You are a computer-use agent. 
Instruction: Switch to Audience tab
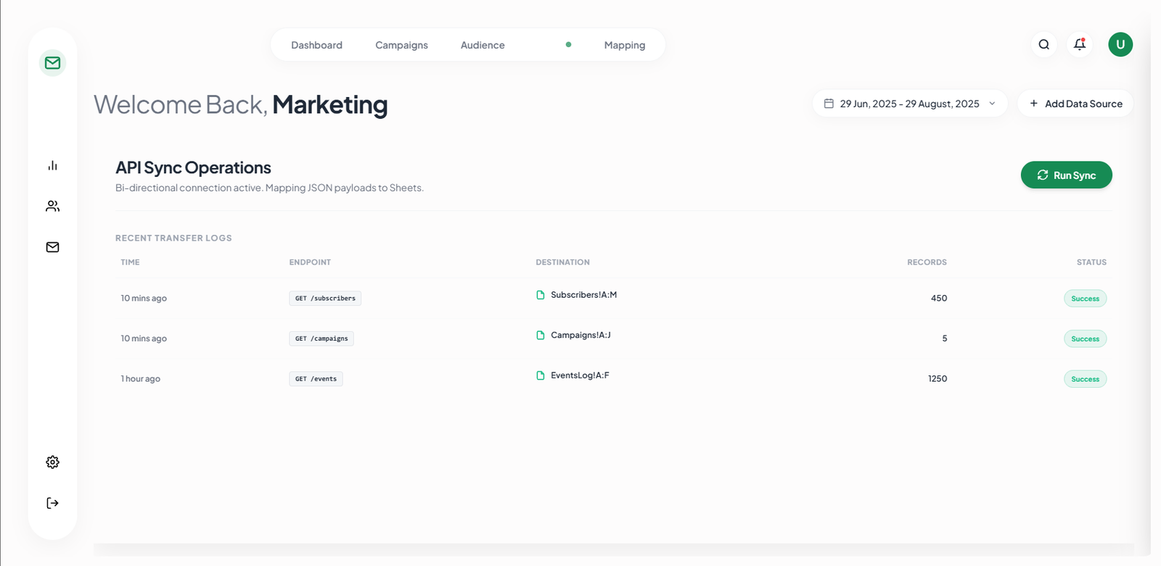click(x=483, y=45)
